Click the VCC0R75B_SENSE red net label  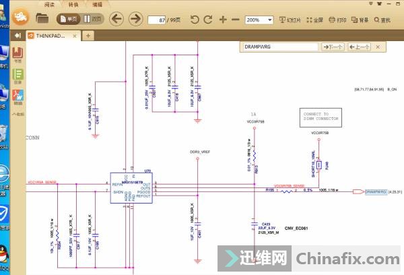pyautogui.click(x=289, y=186)
